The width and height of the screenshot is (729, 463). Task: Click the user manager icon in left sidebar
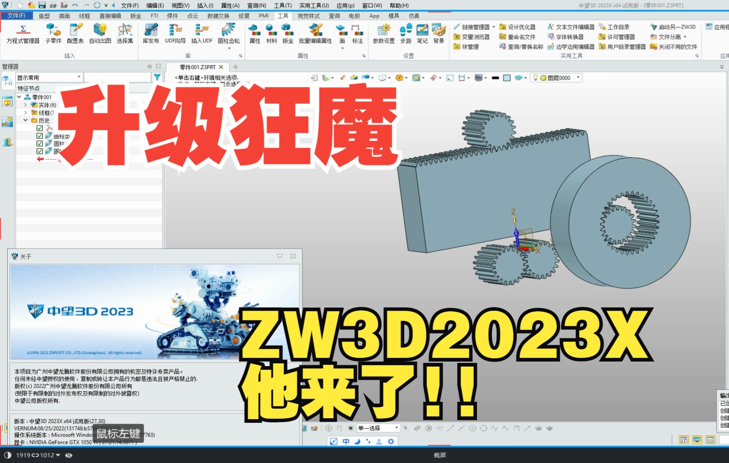(x=7, y=142)
